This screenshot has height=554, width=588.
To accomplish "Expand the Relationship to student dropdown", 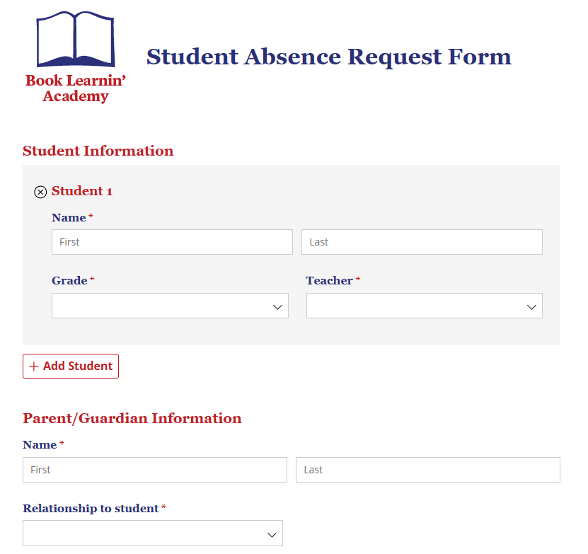I will pos(153,533).
